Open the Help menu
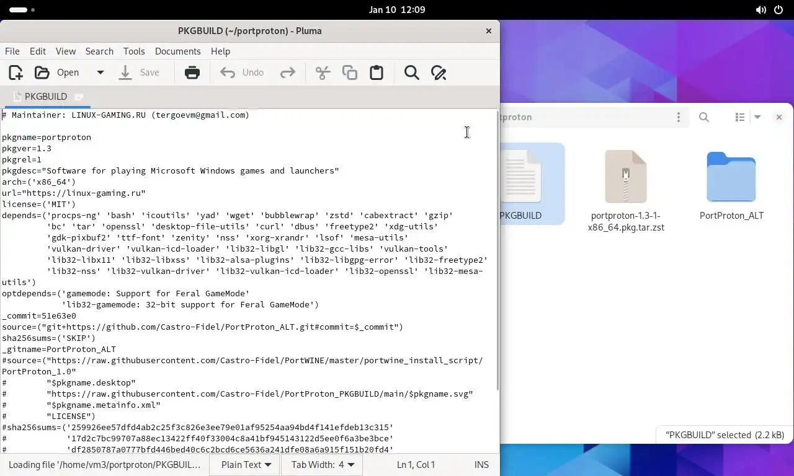 pos(220,51)
